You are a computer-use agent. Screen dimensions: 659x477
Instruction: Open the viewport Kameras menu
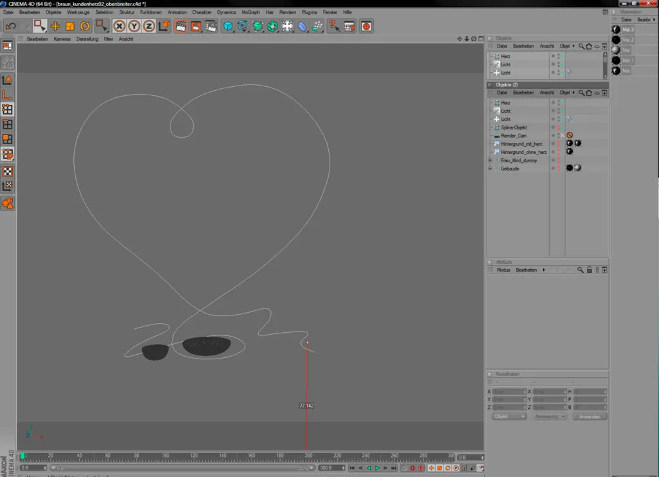point(62,39)
